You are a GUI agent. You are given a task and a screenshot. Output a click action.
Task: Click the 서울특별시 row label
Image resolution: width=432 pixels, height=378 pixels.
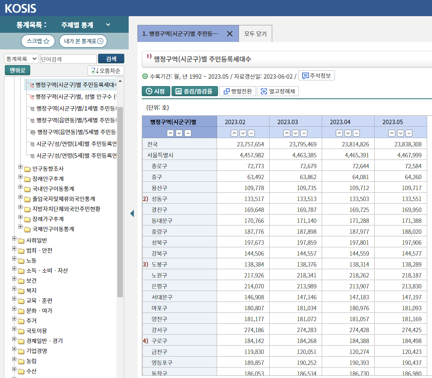click(x=160, y=155)
